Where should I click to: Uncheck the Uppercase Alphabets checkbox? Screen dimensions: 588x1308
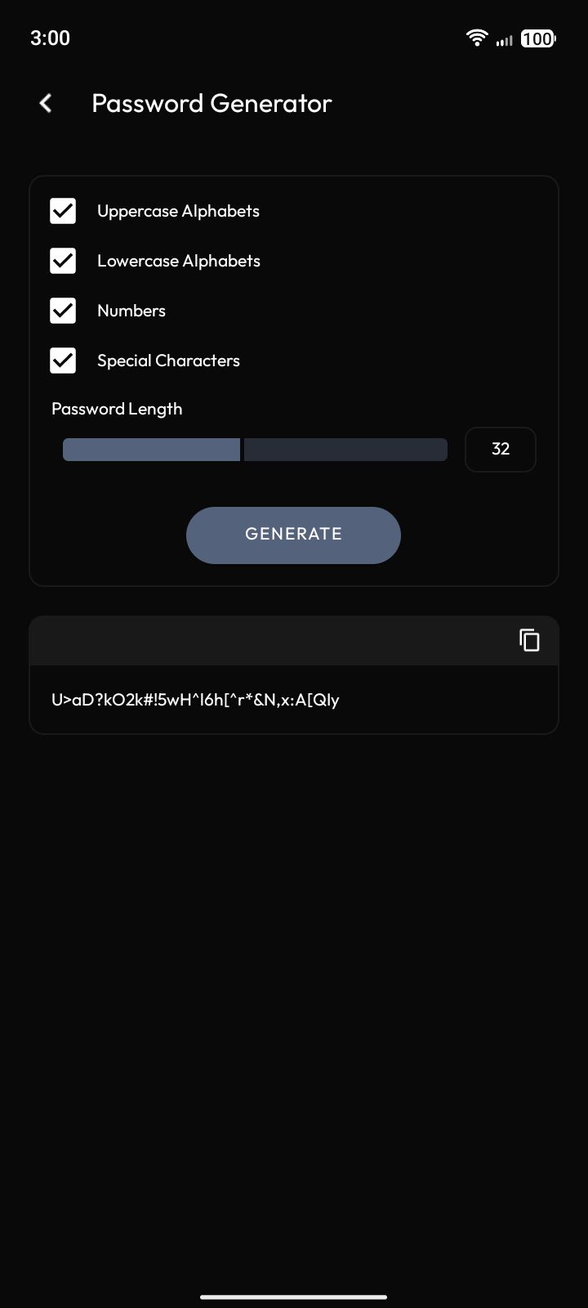pos(63,211)
